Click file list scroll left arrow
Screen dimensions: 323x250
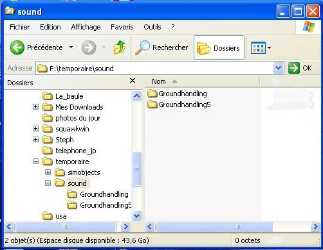150,226
